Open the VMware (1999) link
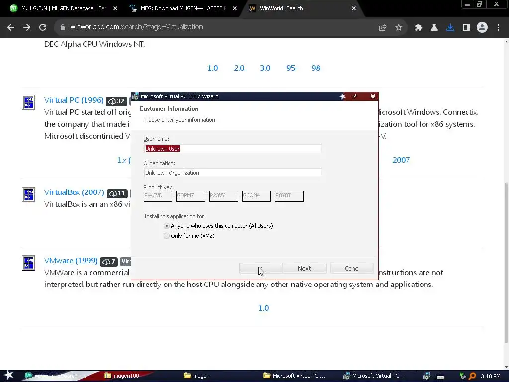509x382 pixels. 71,261
